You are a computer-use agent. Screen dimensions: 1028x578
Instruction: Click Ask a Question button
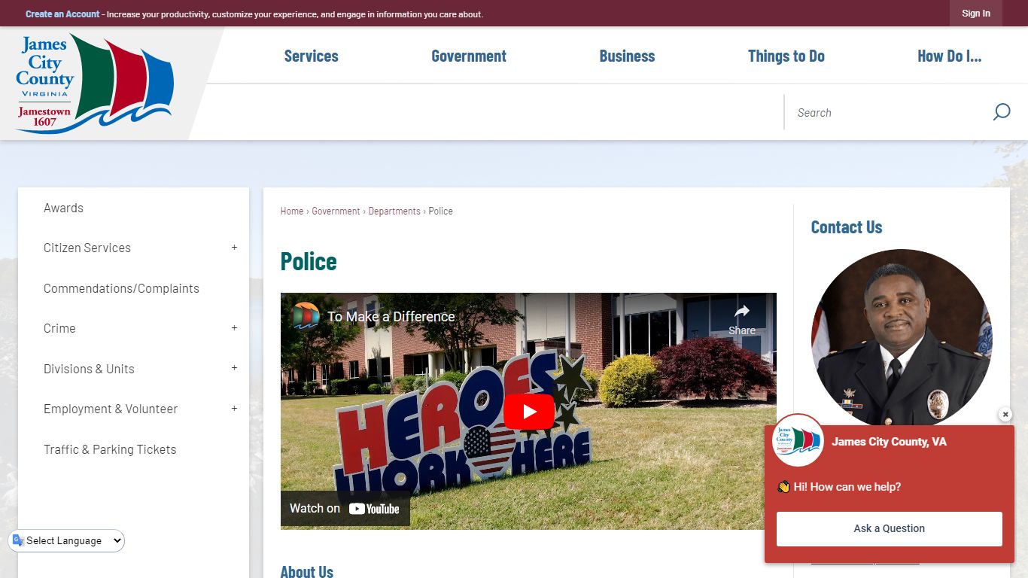point(890,529)
